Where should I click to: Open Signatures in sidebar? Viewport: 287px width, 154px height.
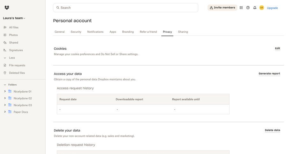click(16, 50)
